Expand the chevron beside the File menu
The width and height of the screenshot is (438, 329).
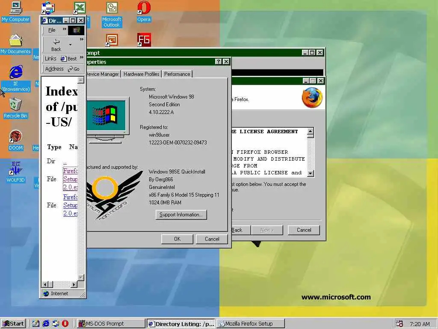pyautogui.click(x=65, y=29)
